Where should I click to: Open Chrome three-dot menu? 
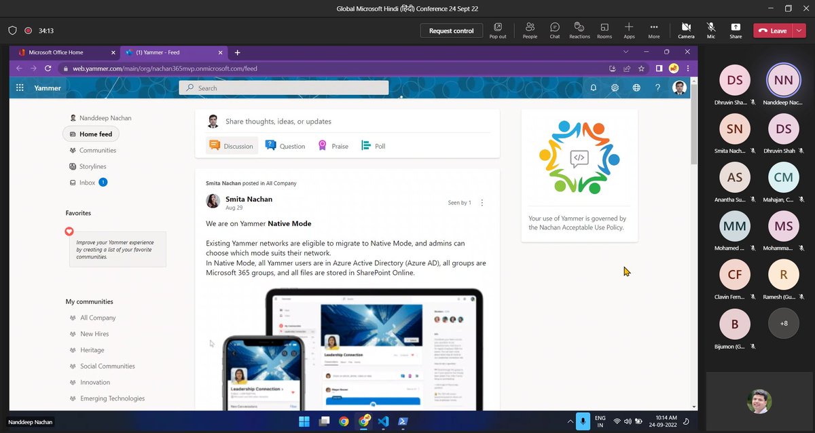click(689, 68)
